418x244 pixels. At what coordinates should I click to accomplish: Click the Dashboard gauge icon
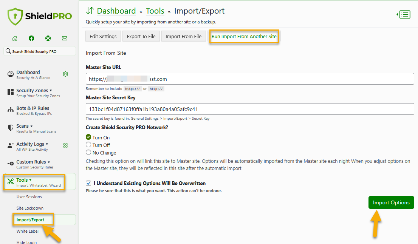[11, 74]
